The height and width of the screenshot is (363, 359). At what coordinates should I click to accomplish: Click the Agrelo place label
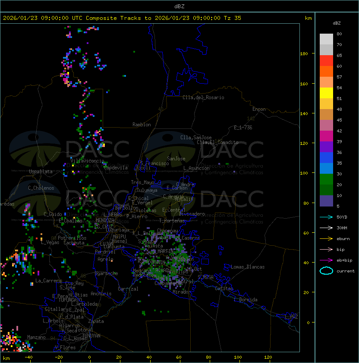click(105, 259)
